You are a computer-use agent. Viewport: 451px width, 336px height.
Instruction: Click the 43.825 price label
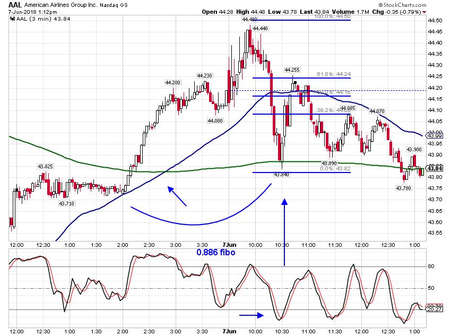(46, 167)
